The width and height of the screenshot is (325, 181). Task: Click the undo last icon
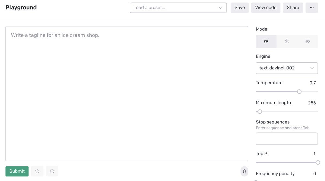pos(37,171)
